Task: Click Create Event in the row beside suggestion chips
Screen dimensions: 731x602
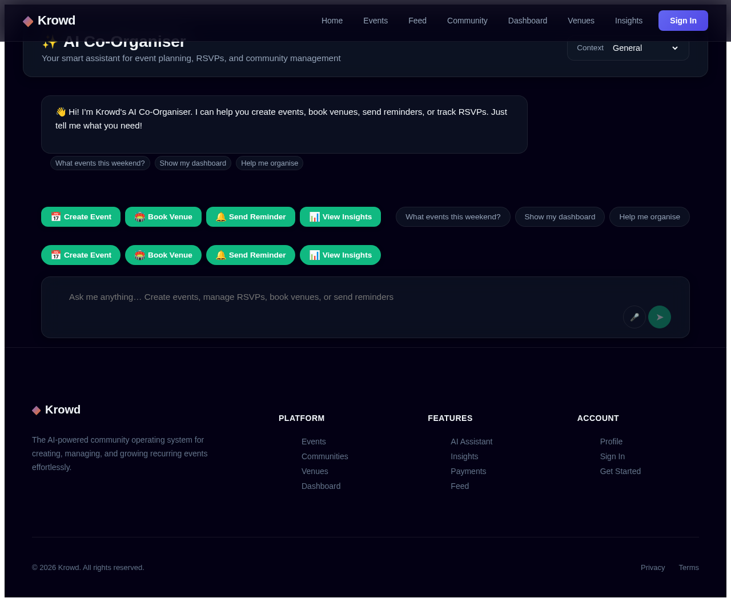Action: click(x=81, y=216)
